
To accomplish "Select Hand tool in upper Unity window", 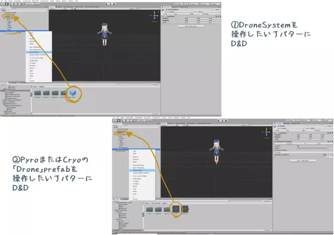I will point(3,4).
